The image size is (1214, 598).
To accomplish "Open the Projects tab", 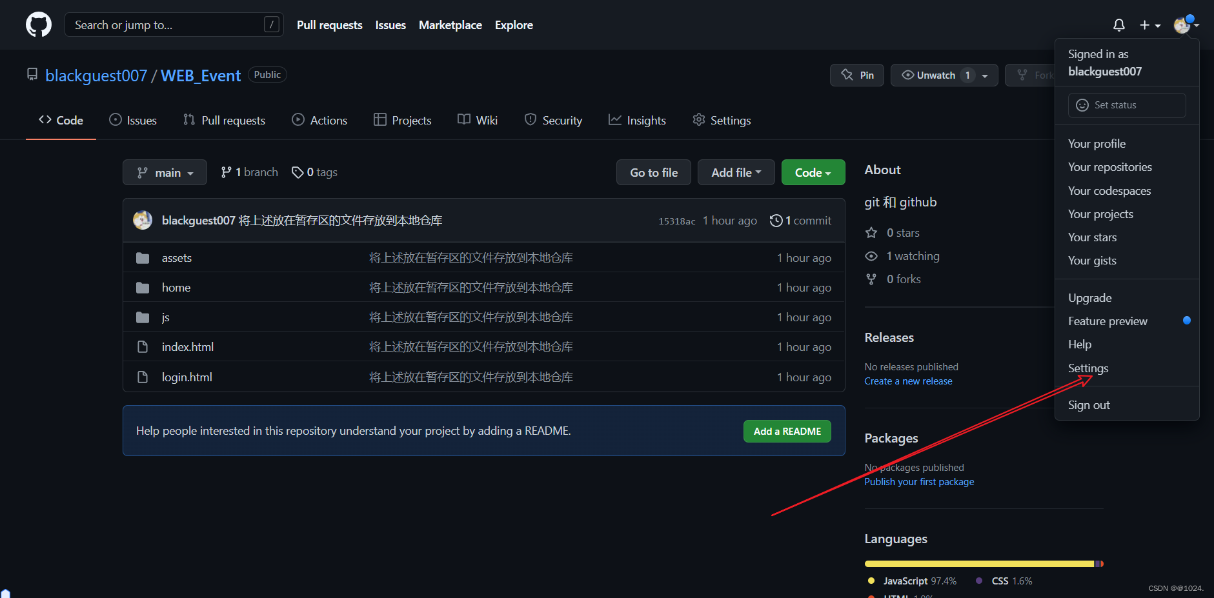I will coord(402,120).
